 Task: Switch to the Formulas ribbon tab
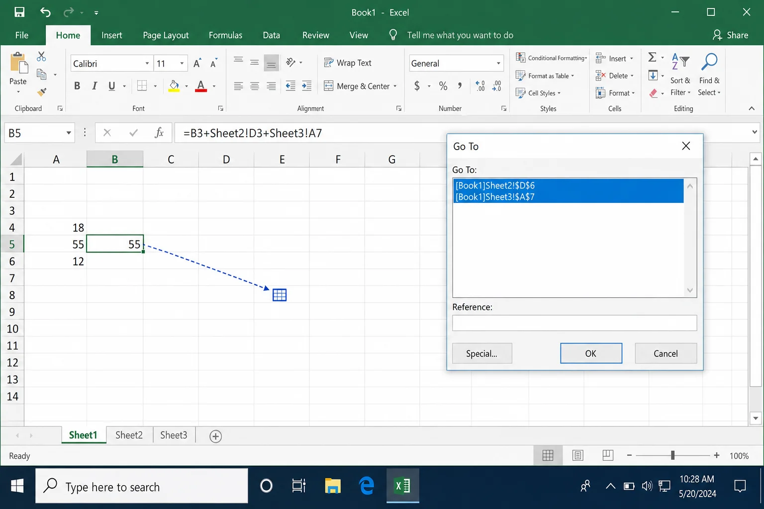point(225,35)
